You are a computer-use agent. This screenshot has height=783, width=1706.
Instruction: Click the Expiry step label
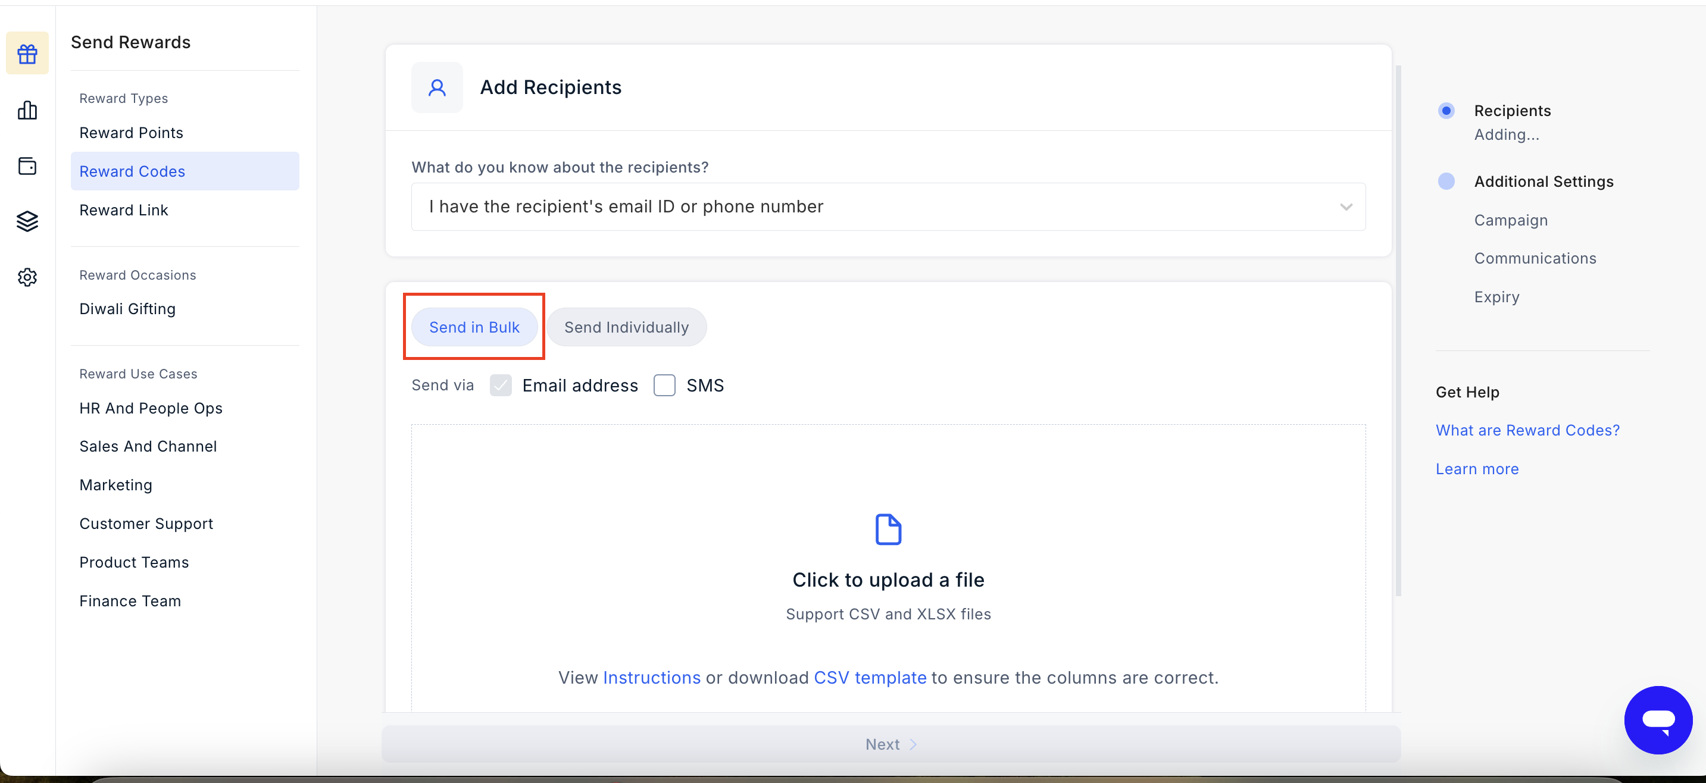click(1496, 297)
